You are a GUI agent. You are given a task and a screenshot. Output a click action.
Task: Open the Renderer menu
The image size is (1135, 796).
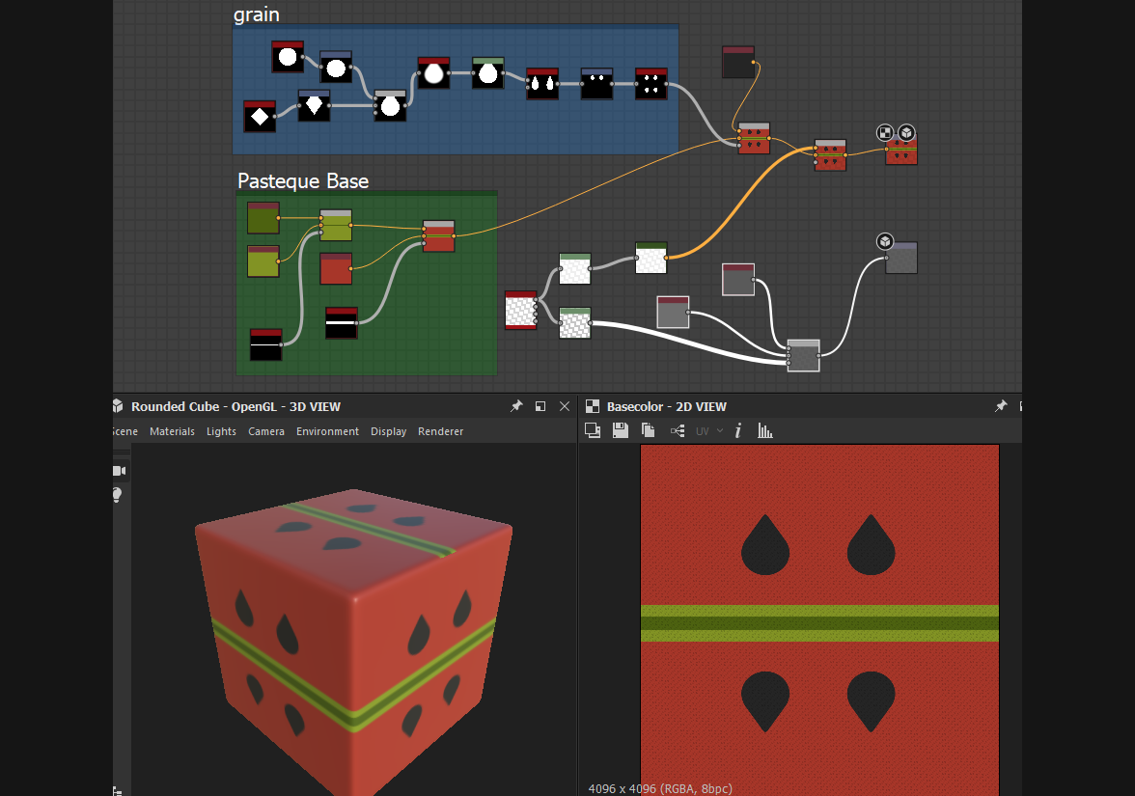[x=440, y=431]
